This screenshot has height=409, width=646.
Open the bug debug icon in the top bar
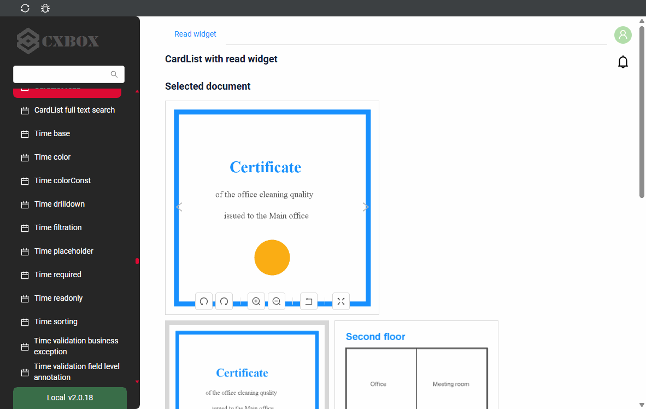pyautogui.click(x=45, y=8)
